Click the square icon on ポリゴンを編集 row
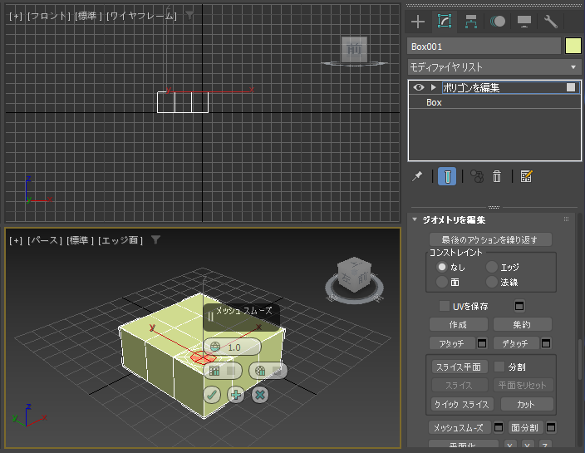Image resolution: width=585 pixels, height=453 pixels. coord(571,87)
